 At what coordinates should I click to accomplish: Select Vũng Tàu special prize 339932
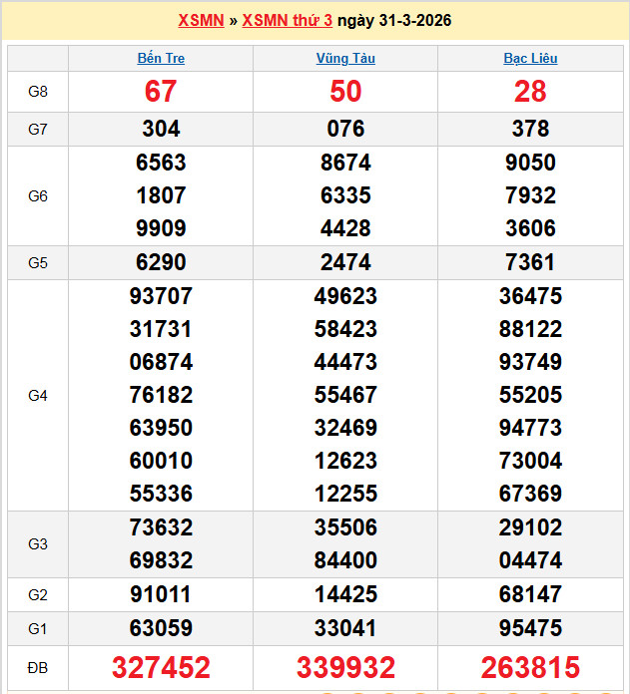345,667
